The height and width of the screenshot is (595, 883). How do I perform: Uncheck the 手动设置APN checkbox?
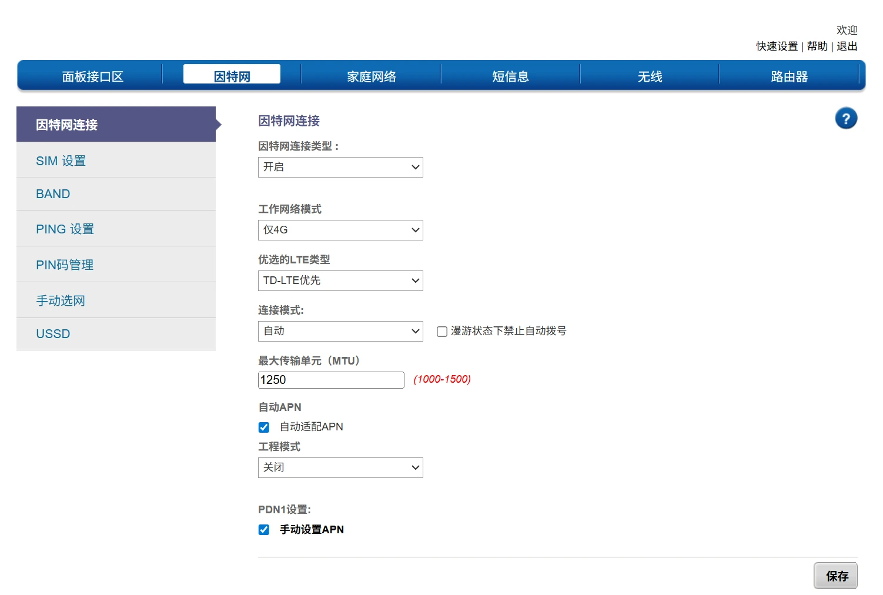tap(264, 530)
